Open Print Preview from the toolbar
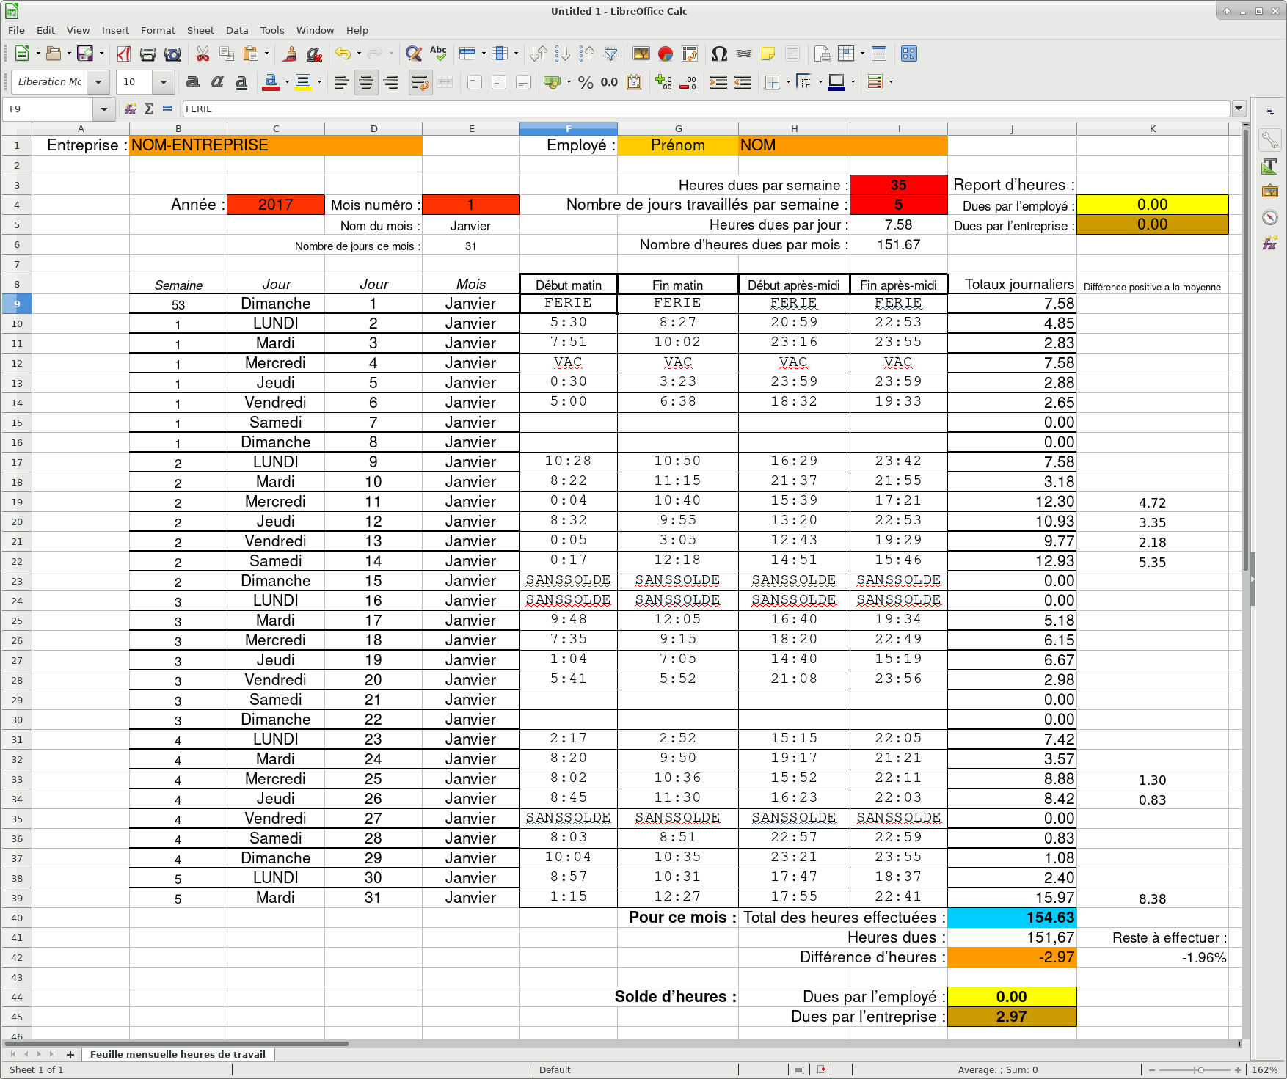 click(172, 54)
